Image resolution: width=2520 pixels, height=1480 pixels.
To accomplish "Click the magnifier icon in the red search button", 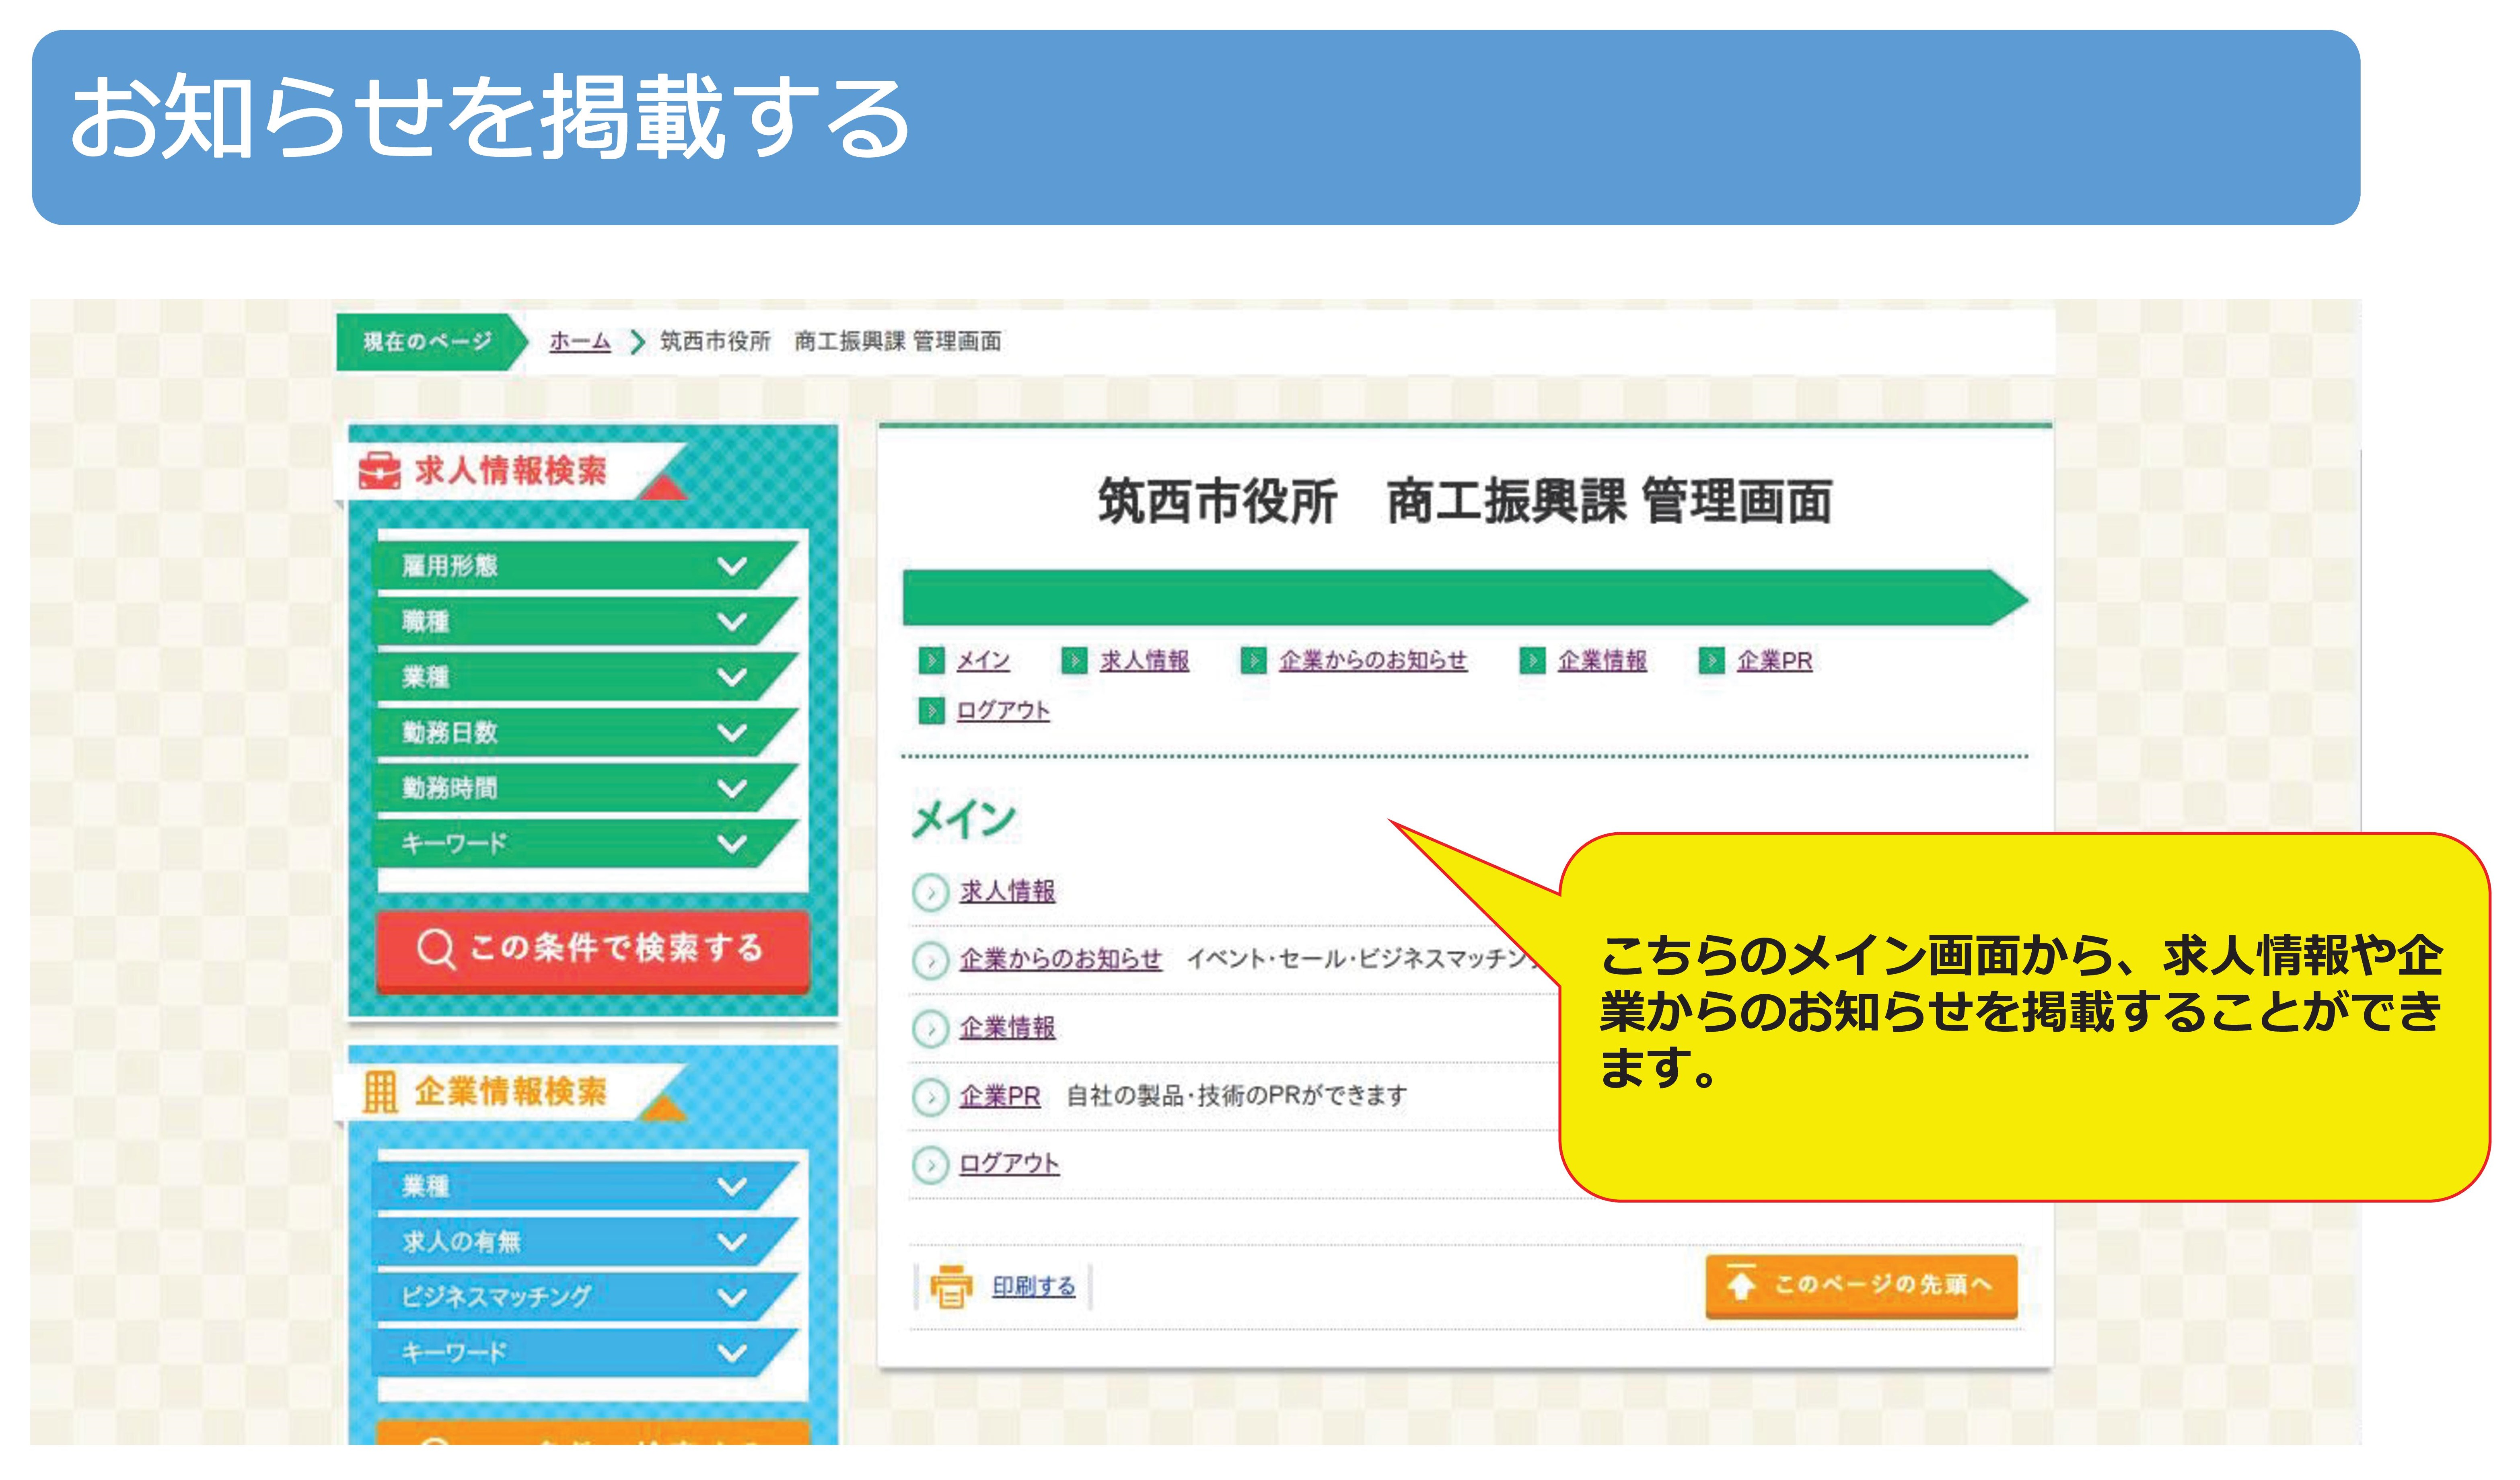I will [436, 948].
